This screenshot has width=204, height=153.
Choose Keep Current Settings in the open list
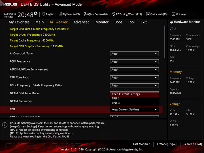(134, 94)
